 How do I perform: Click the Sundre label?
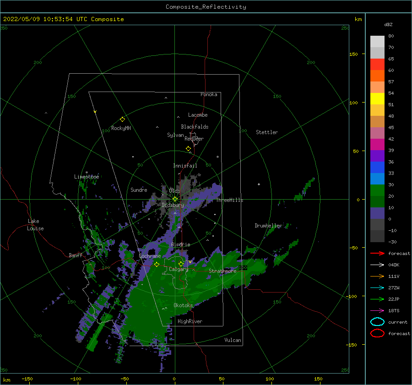point(139,190)
